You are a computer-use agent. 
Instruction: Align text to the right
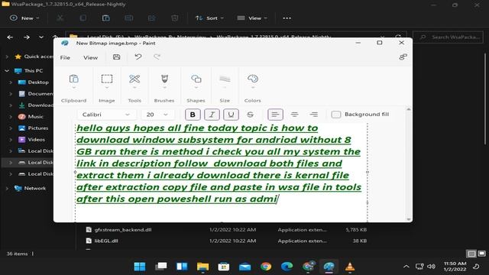point(314,115)
